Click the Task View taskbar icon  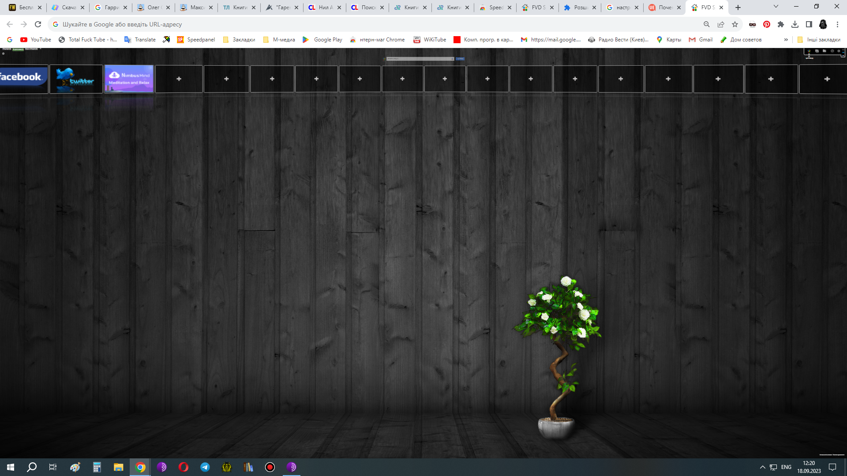pos(53,467)
